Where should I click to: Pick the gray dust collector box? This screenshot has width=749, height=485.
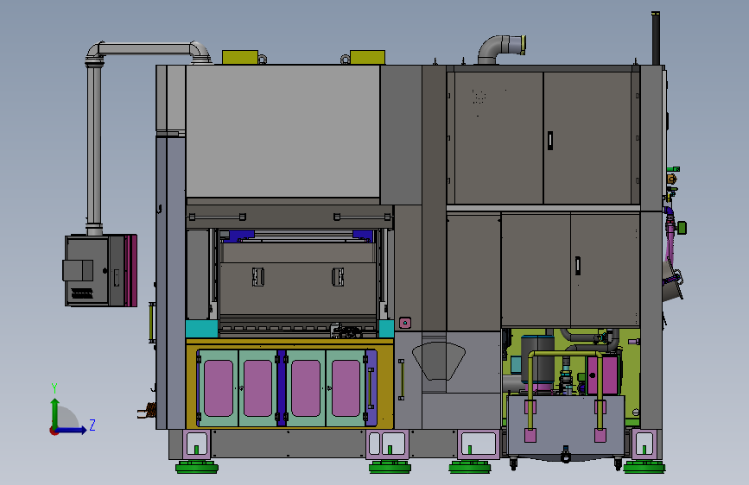[x=94, y=270]
